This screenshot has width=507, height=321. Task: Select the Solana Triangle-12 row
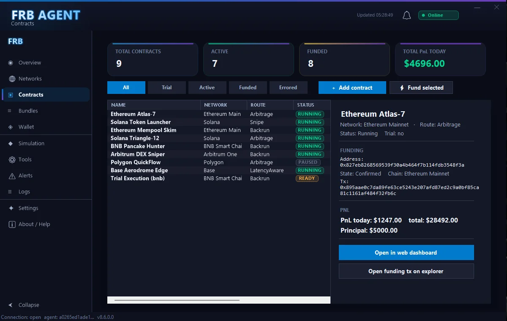pyautogui.click(x=219, y=138)
